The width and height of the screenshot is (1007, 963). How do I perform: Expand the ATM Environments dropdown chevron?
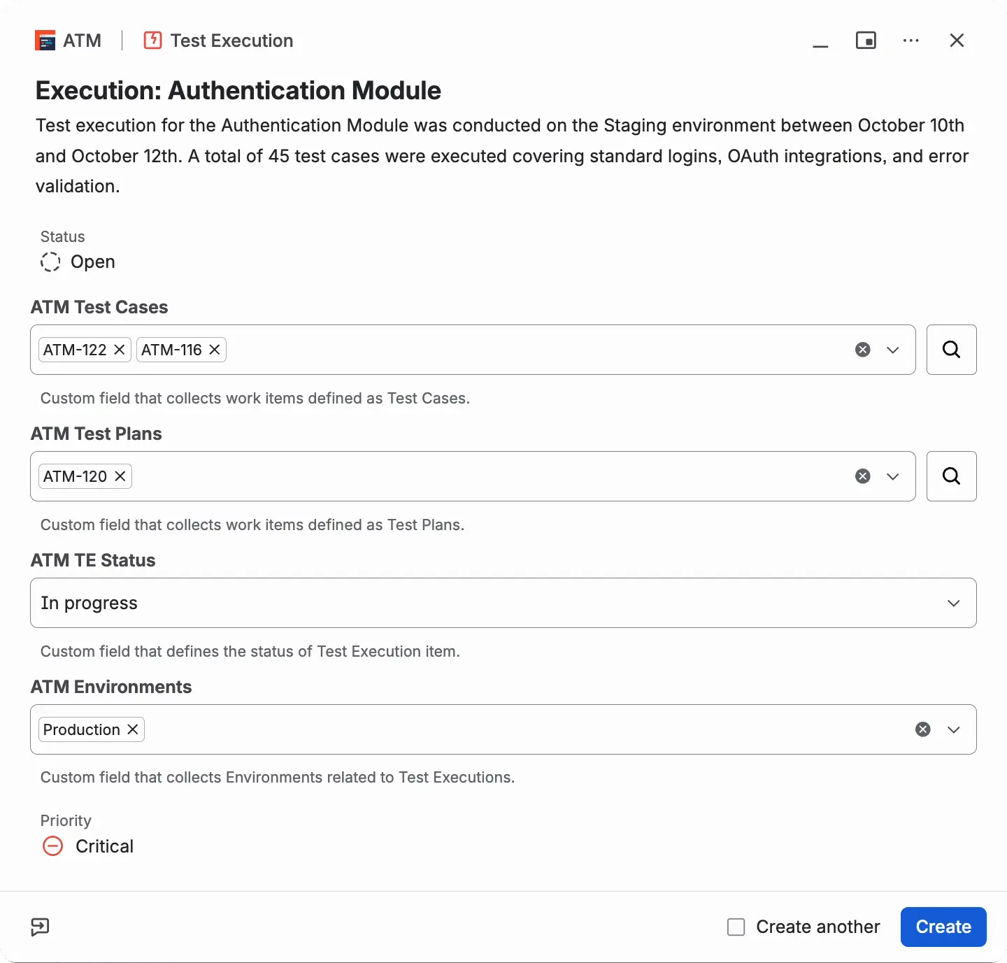point(954,729)
